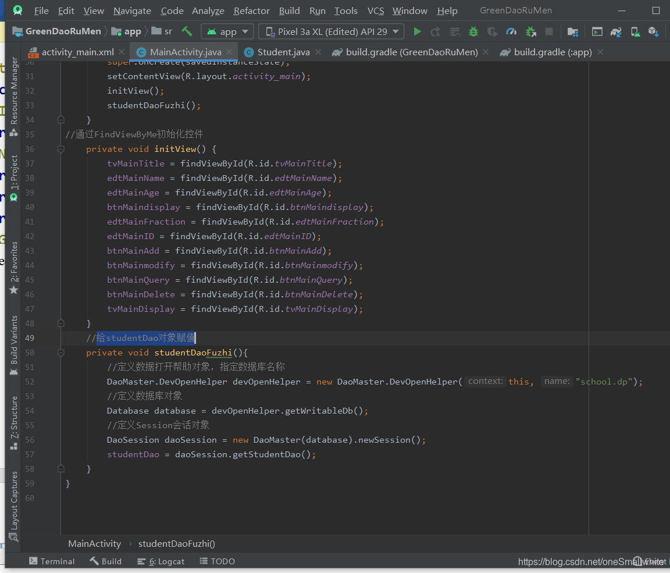
Task: Click the MainActivity breadcrumb at bottom
Action: pyautogui.click(x=94, y=543)
